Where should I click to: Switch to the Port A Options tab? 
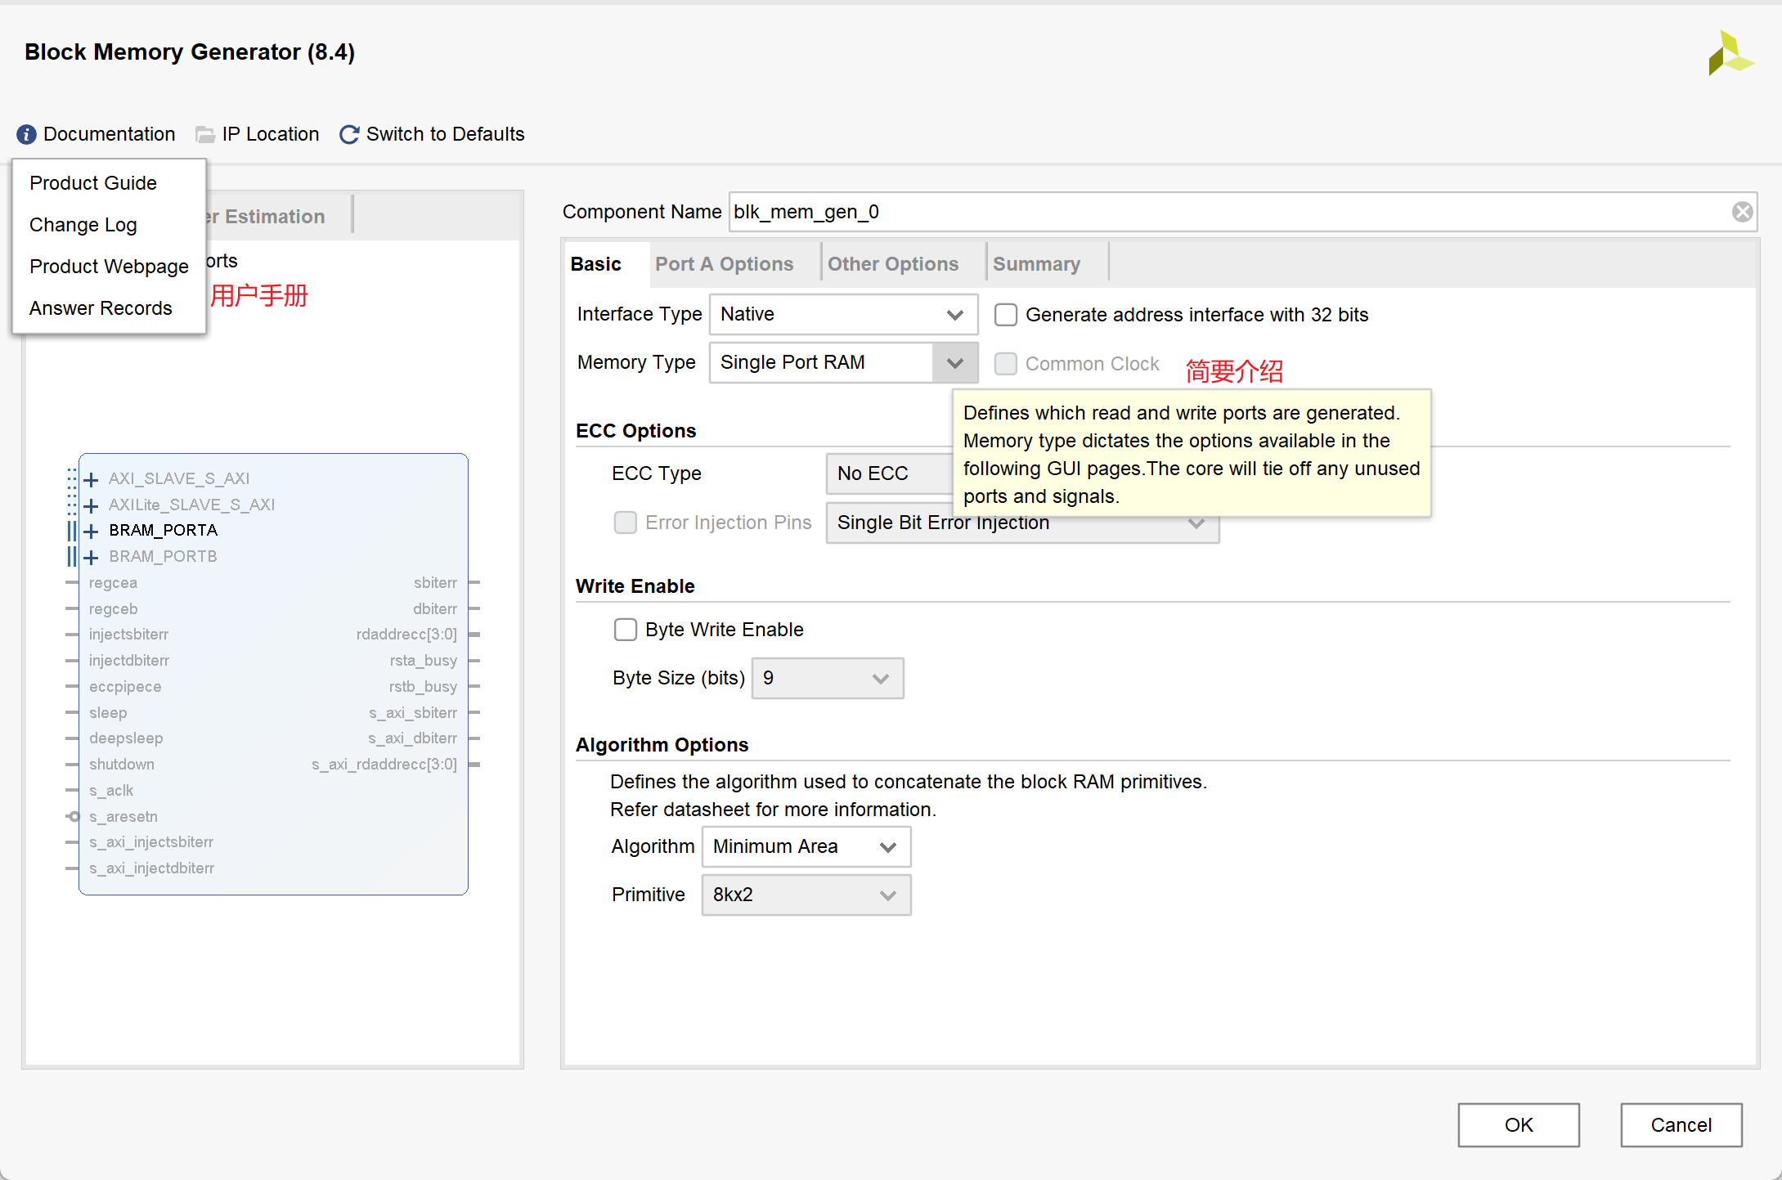724,264
